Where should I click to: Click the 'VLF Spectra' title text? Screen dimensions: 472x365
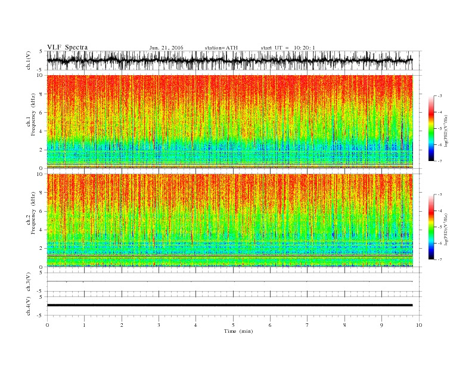tap(67, 47)
